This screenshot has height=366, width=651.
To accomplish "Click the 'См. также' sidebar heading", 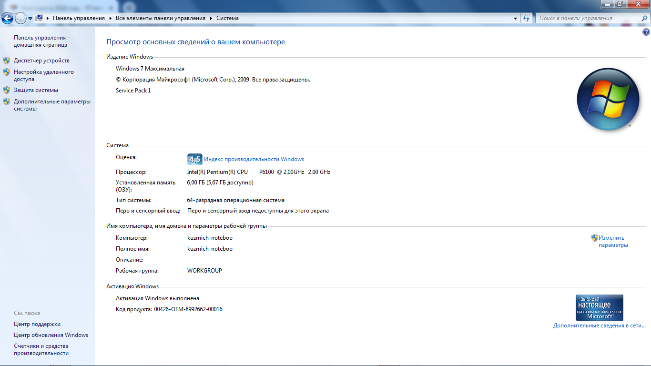I will pyautogui.click(x=27, y=313).
